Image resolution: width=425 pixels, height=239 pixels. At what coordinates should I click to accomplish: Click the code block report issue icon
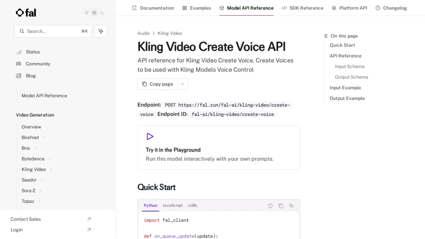click(270, 206)
